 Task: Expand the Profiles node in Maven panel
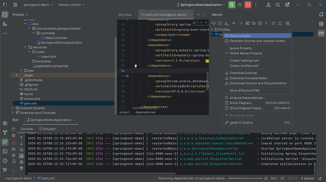[x=211, y=30]
